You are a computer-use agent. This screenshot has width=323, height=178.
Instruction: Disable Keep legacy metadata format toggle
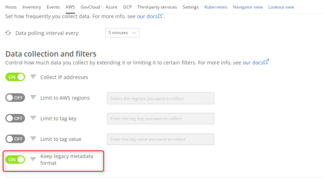(x=15, y=159)
